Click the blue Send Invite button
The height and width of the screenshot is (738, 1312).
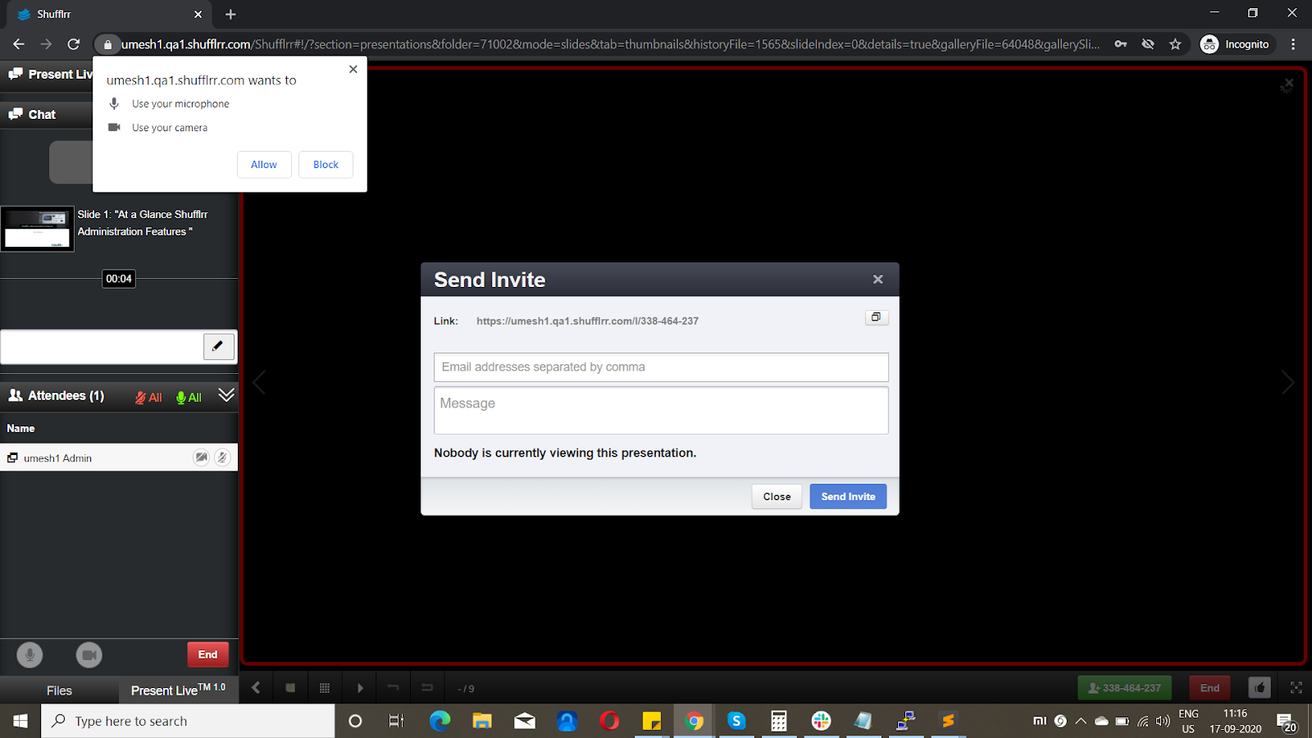click(848, 496)
